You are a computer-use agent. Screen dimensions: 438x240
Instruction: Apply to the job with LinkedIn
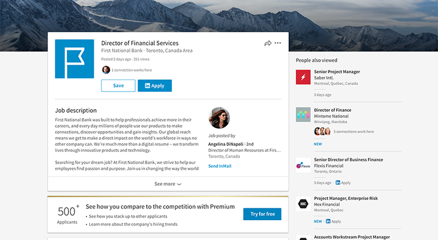155,86
